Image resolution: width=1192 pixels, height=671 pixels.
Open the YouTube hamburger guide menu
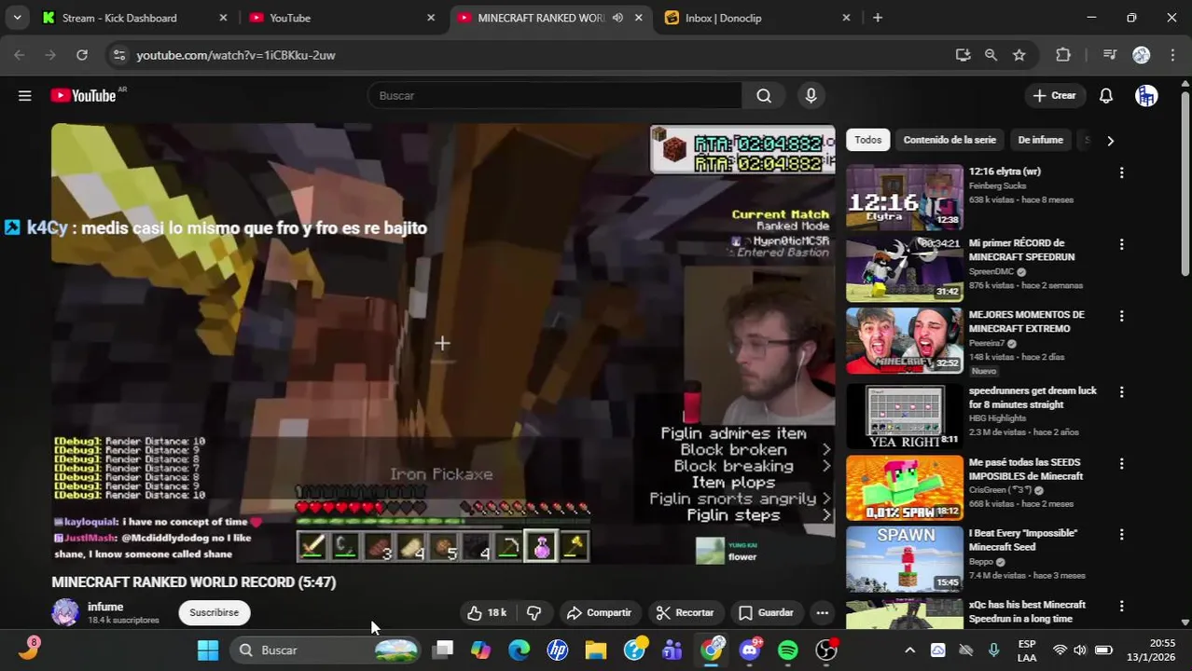25,95
